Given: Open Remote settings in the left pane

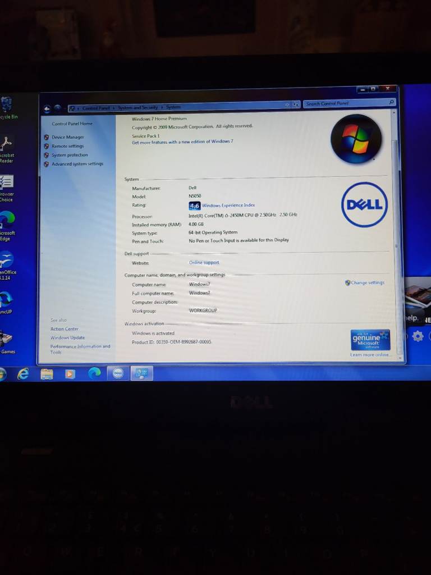Looking at the screenshot, I should tap(67, 146).
